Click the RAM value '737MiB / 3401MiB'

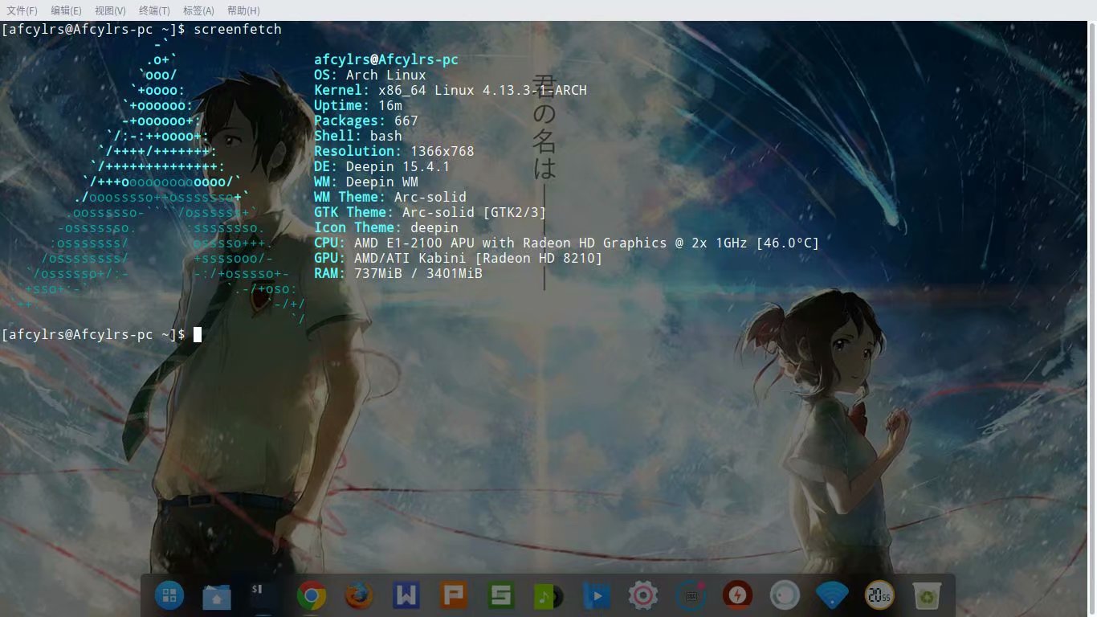pyautogui.click(x=418, y=273)
